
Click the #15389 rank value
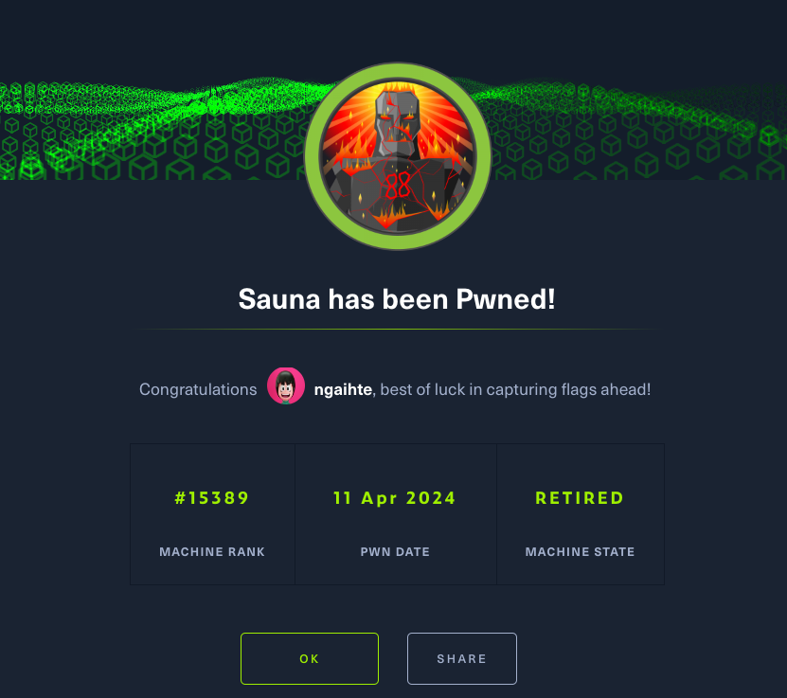(212, 498)
